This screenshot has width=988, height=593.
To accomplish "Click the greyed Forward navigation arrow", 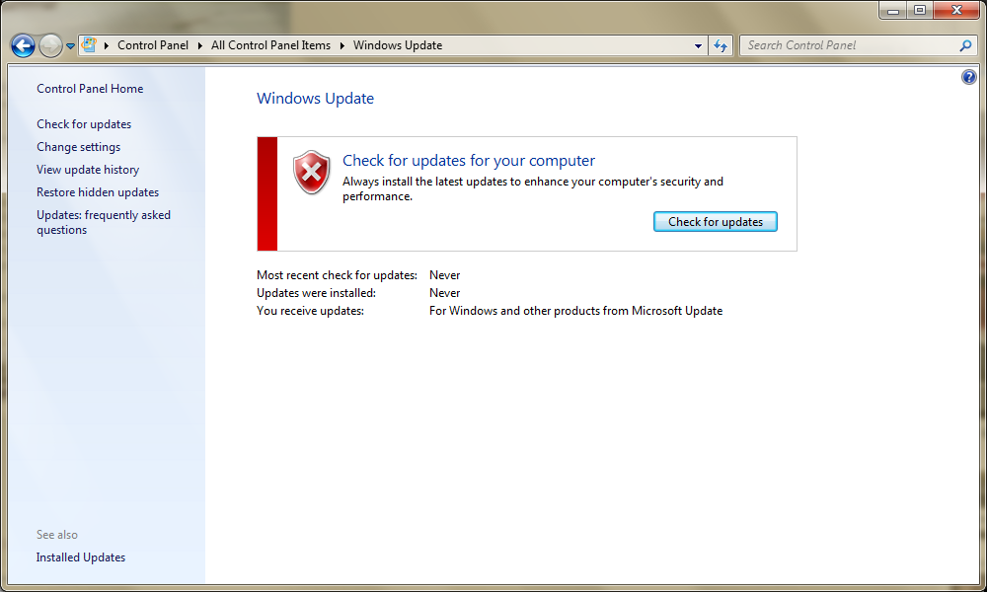I will tap(50, 45).
